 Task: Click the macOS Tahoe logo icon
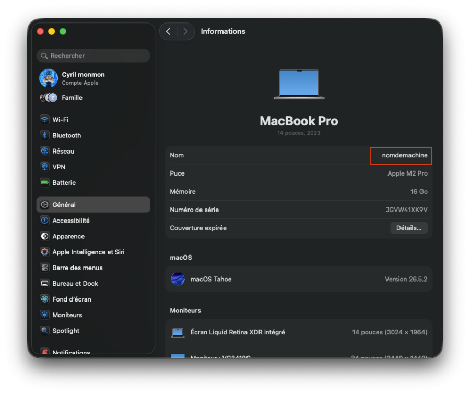click(178, 279)
